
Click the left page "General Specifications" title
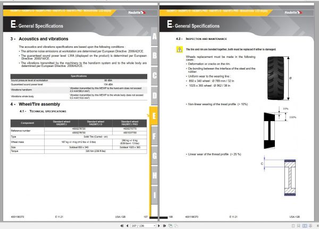click(x=41, y=26)
